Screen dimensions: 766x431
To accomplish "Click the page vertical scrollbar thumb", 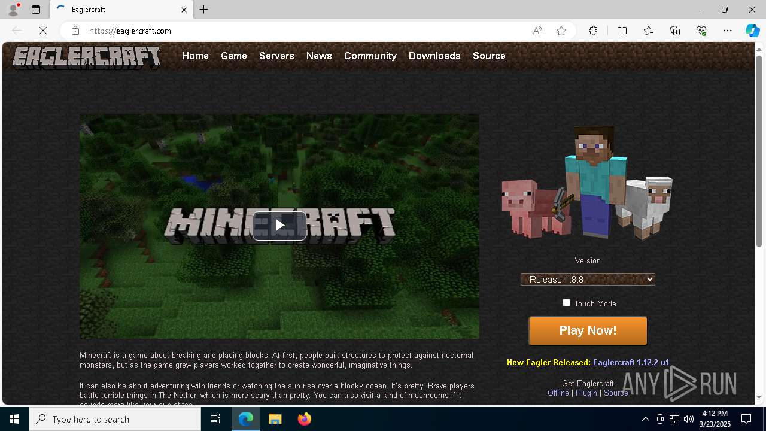I will 759,151.
